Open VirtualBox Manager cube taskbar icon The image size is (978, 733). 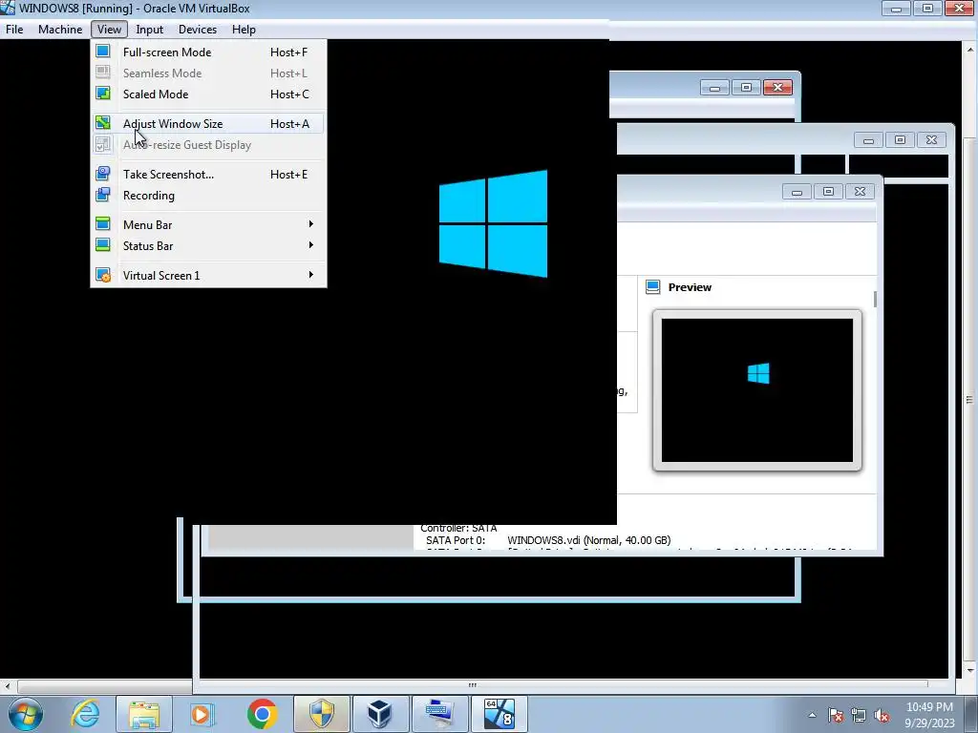(x=379, y=714)
